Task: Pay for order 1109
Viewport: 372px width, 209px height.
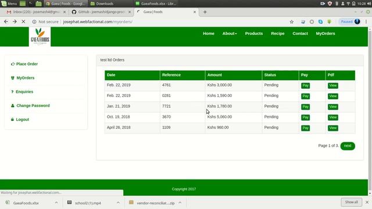Action: click(x=305, y=128)
